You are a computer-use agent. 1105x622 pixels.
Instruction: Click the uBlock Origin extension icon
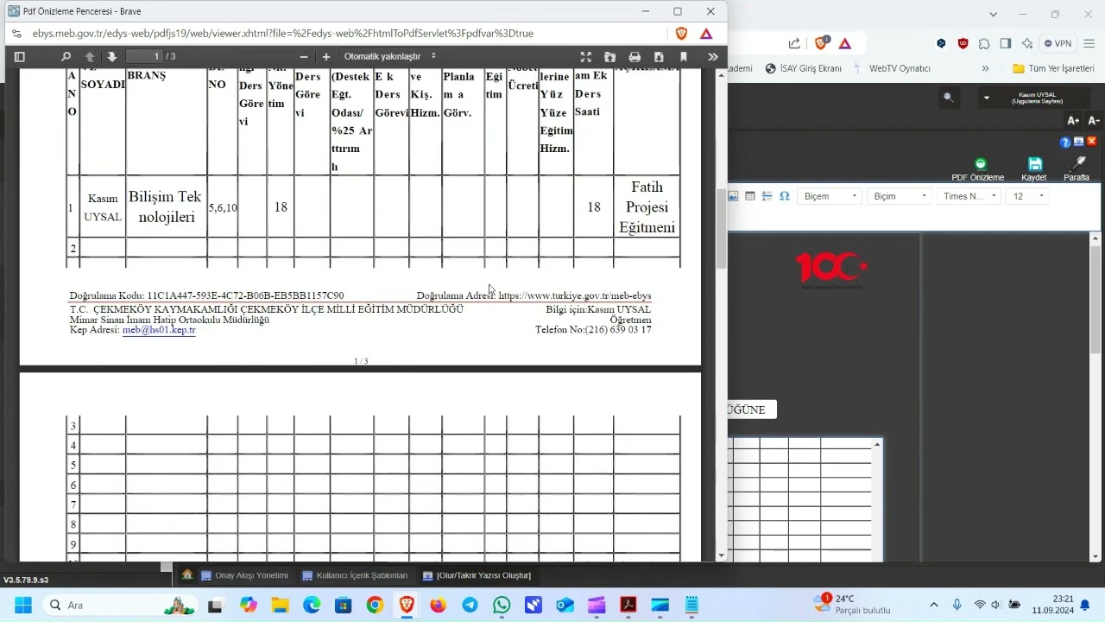(x=963, y=43)
